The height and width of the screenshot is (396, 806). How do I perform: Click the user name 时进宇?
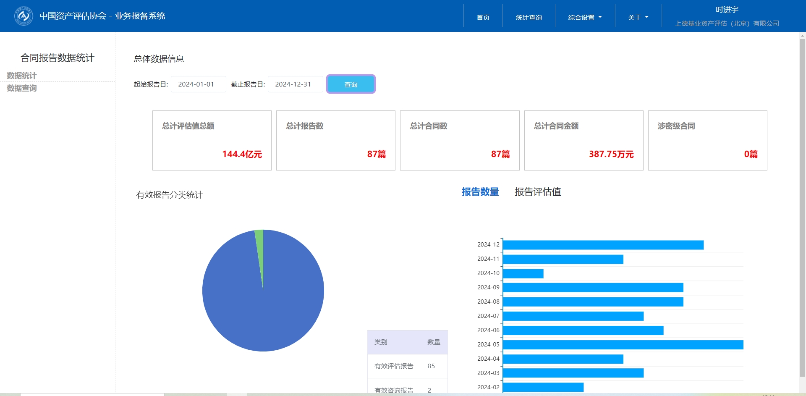(x=727, y=10)
